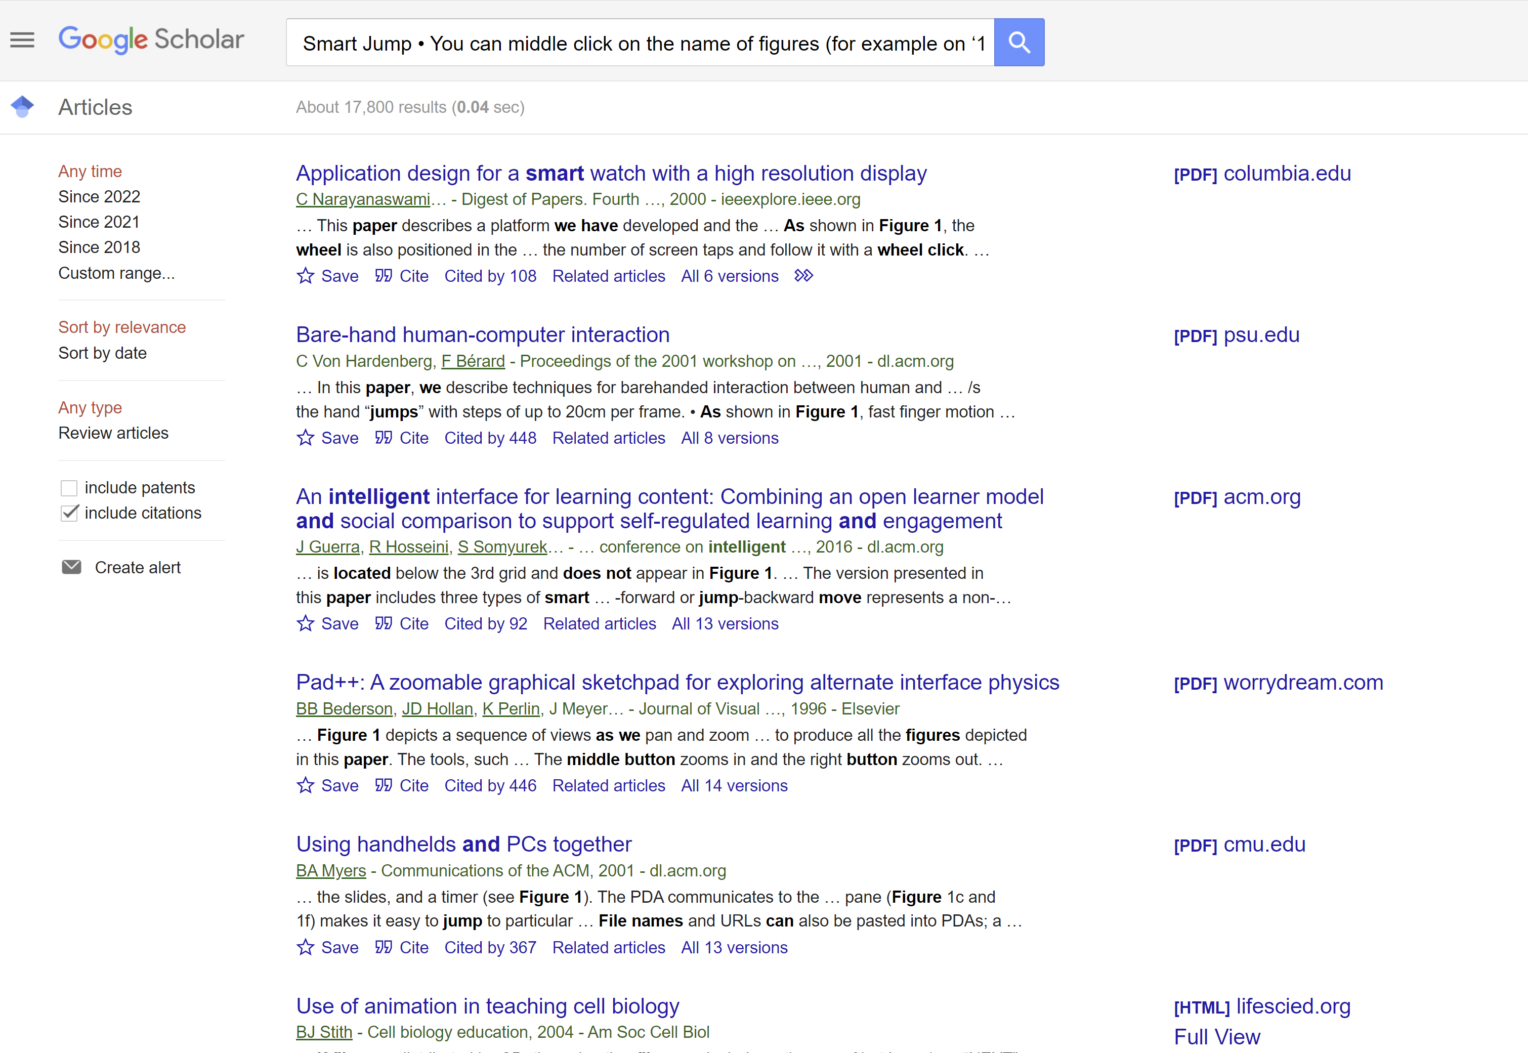Select Sort by date option
The height and width of the screenshot is (1053, 1528).
(x=102, y=353)
